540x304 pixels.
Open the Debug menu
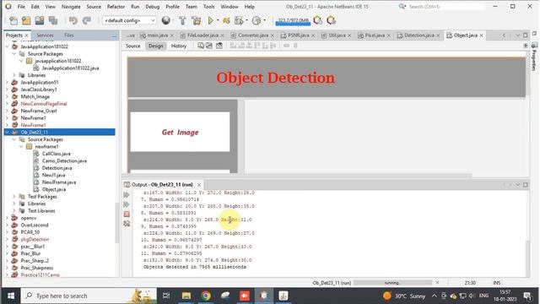pos(152,7)
